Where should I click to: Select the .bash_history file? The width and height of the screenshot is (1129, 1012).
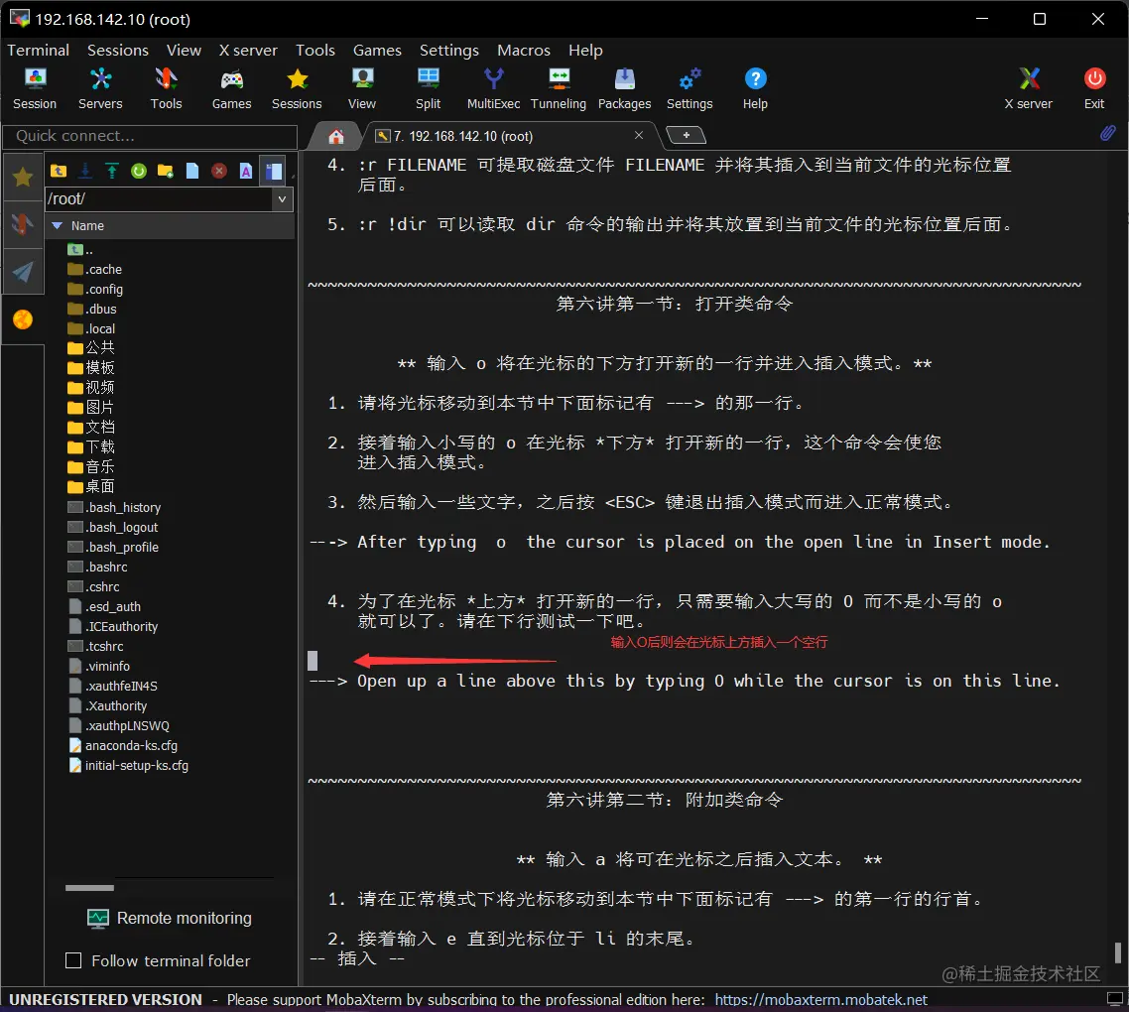point(114,507)
